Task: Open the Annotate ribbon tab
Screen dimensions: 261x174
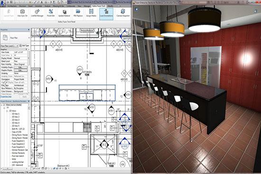Action: pyautogui.click(x=38, y=6)
